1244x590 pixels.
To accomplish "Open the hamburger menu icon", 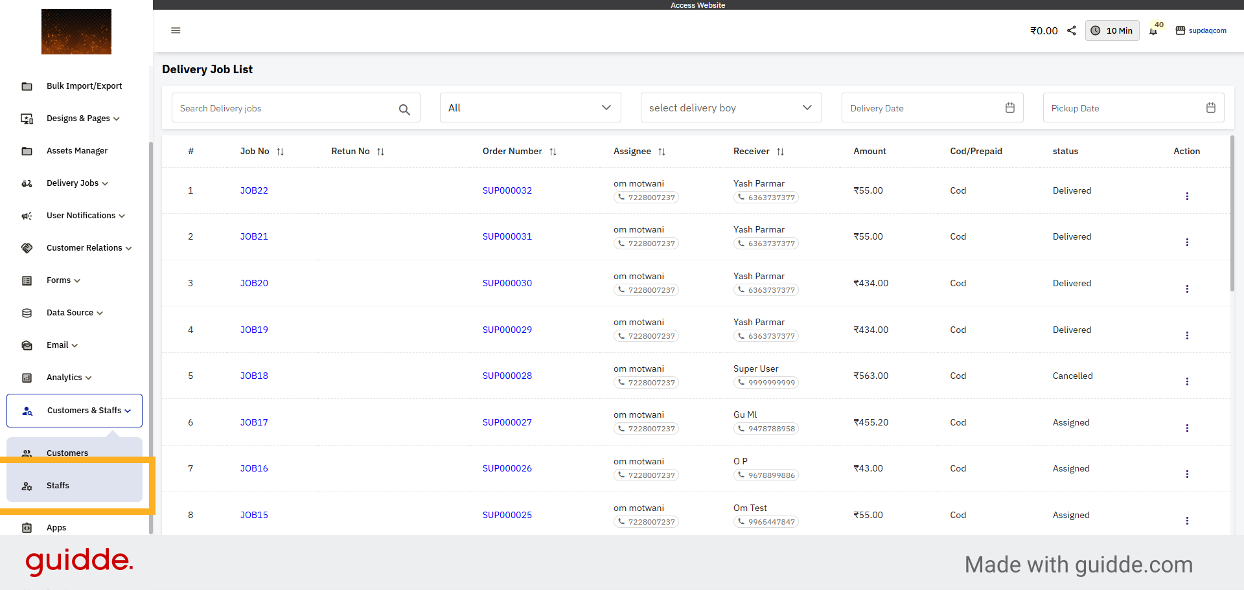I will pyautogui.click(x=176, y=30).
